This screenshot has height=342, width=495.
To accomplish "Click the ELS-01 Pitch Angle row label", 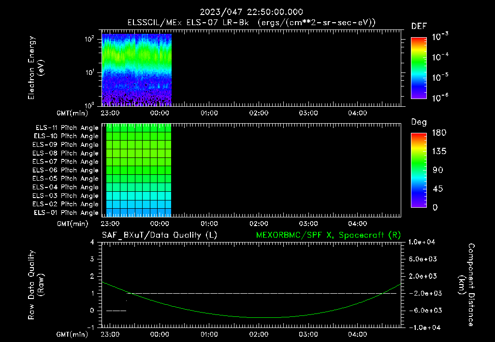I will 66,213.
